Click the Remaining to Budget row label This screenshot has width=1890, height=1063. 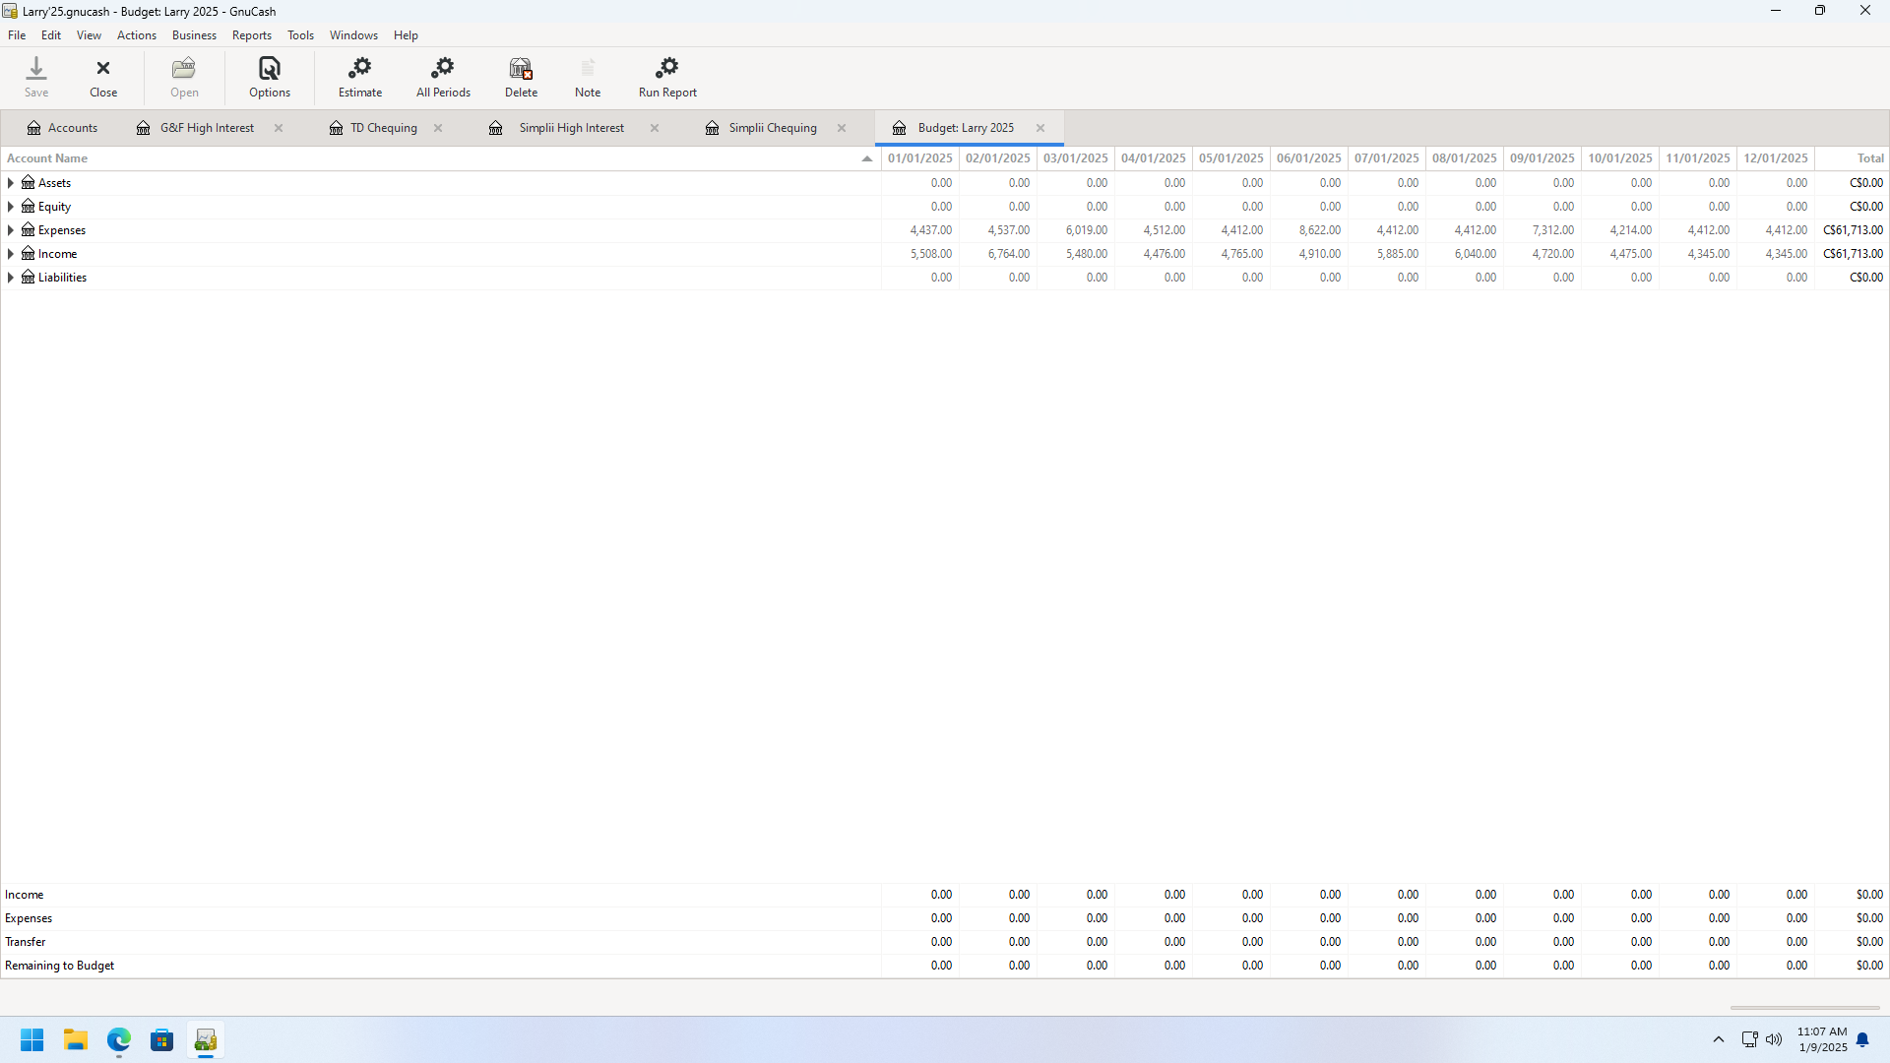coord(59,966)
